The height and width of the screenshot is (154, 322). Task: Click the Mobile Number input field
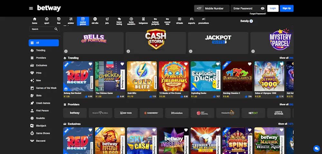216,8
